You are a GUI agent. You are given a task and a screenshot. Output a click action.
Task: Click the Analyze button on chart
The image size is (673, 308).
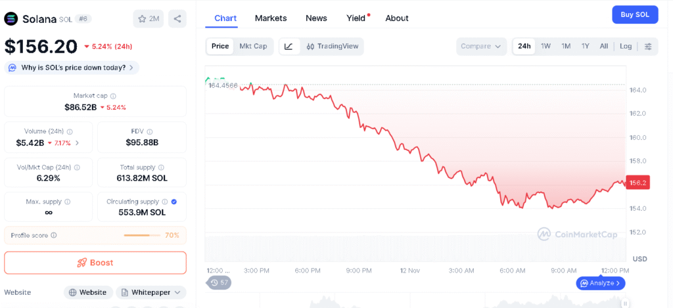[601, 283]
